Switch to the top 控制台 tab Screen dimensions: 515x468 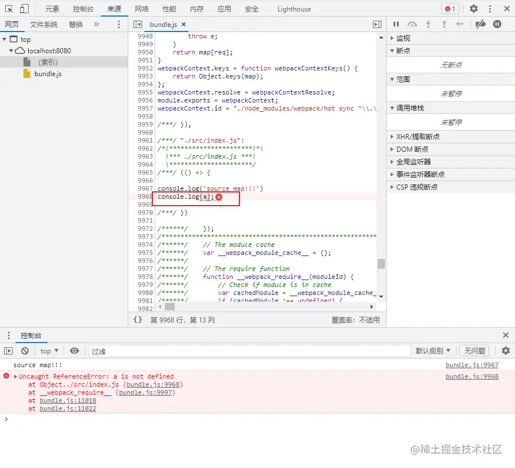click(83, 9)
